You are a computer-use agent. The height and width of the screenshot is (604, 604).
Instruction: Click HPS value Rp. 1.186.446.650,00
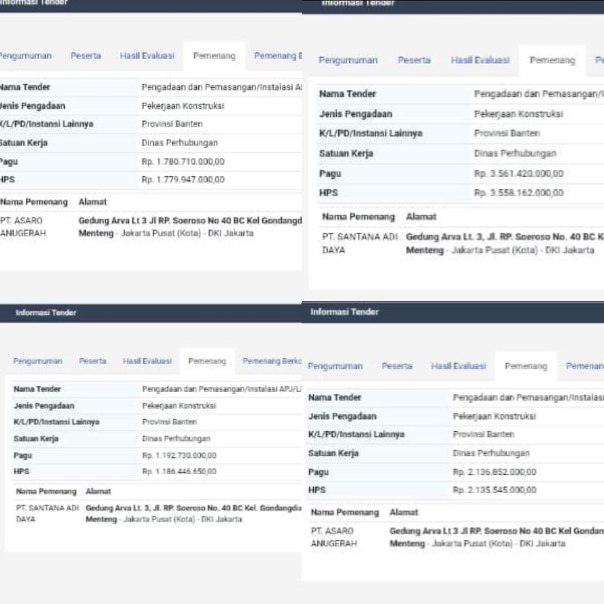click(x=179, y=471)
